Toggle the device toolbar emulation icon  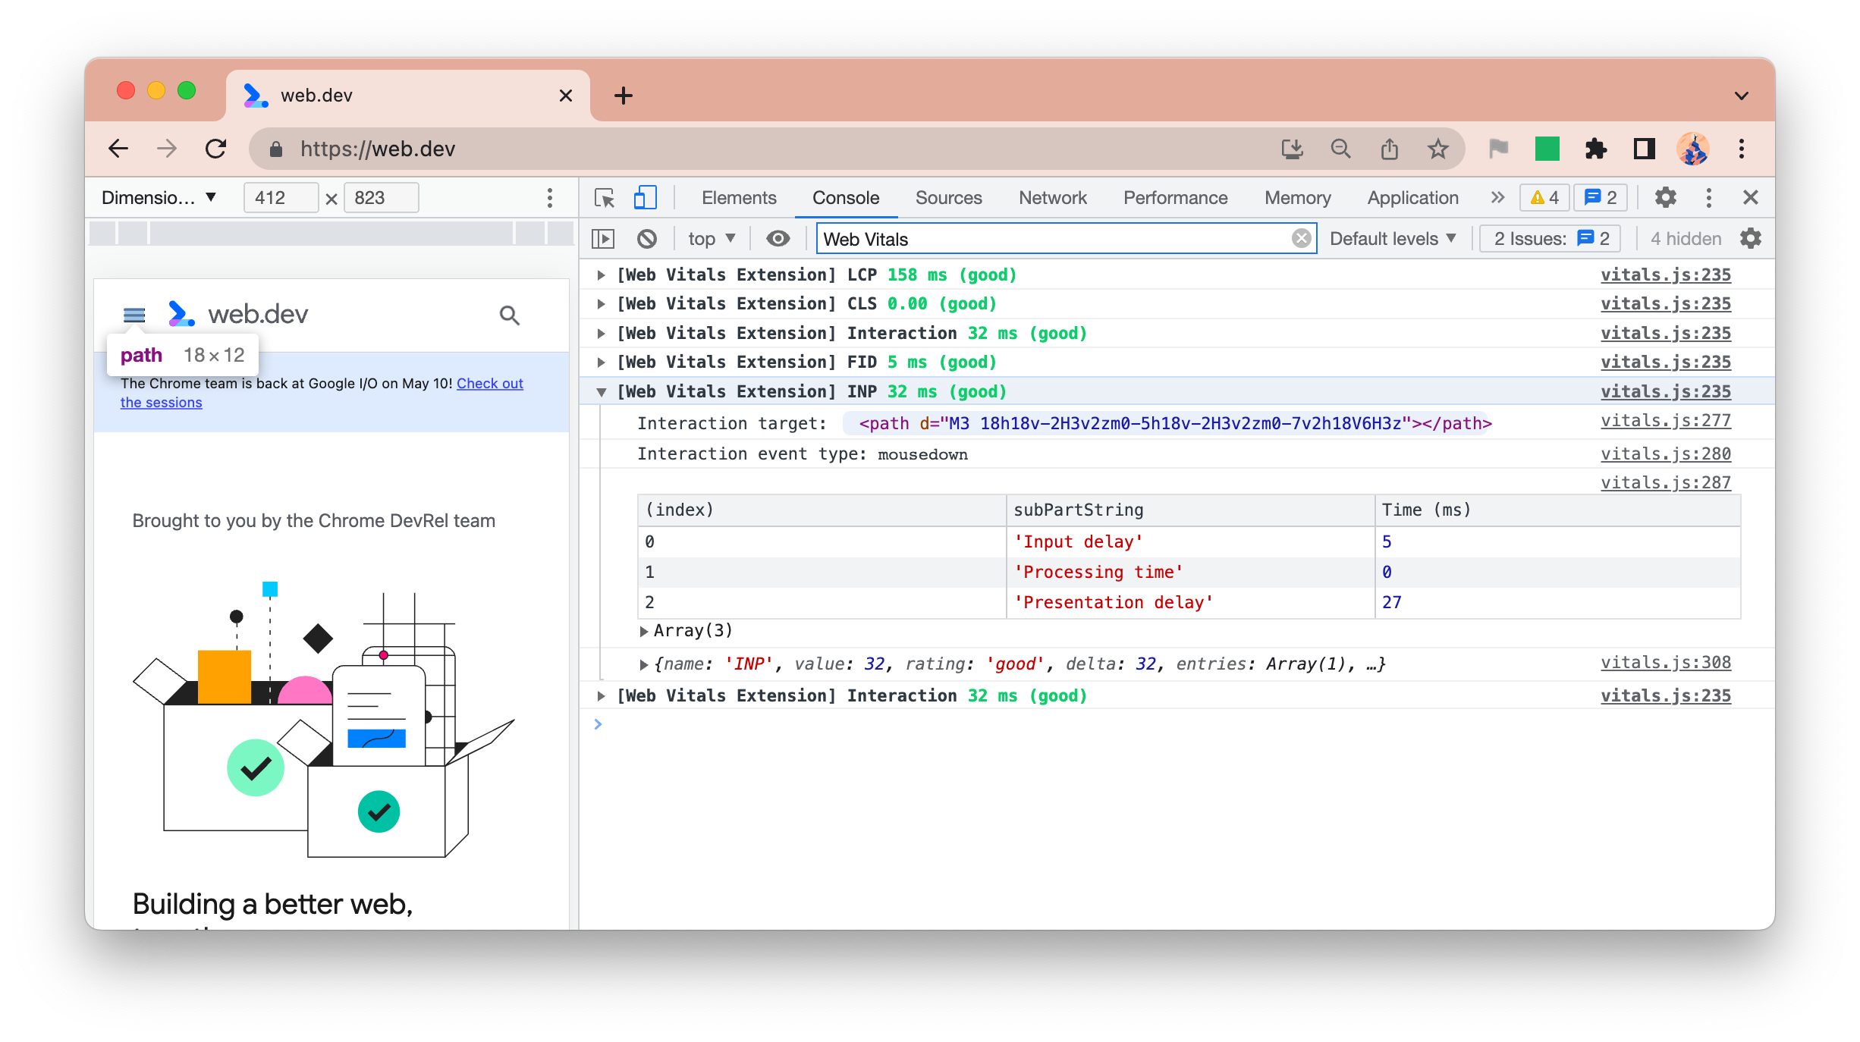click(644, 196)
